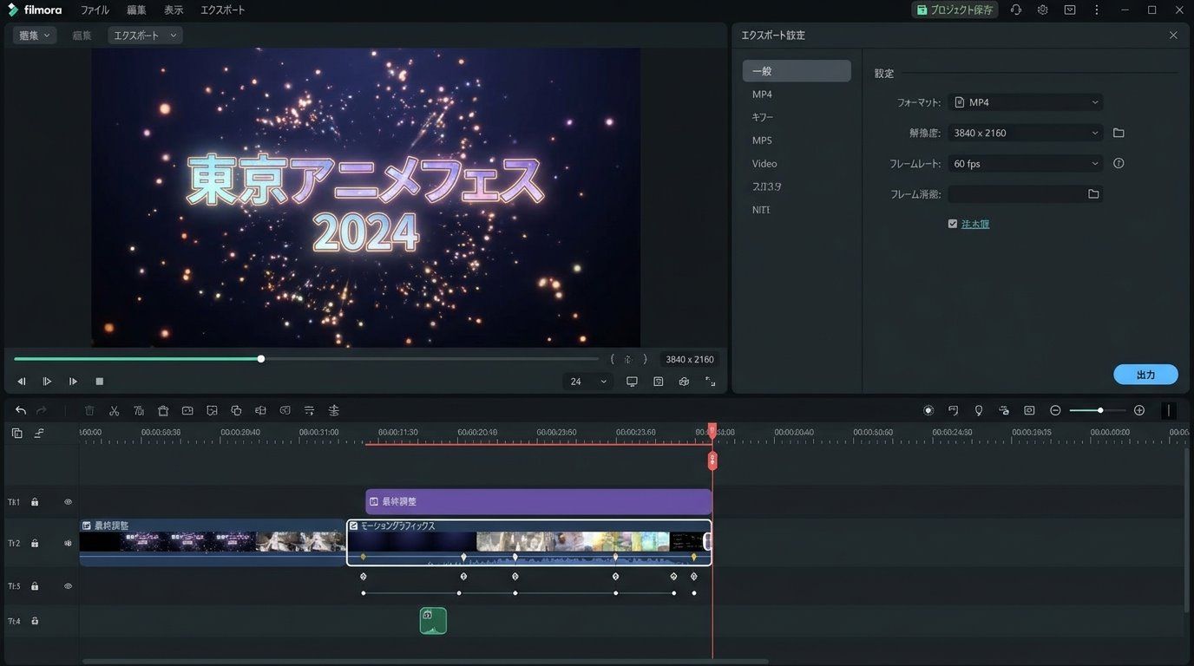Screen dimensions: 1194x666
Task: Zoom in timeline with plus icon
Action: pyautogui.click(x=1139, y=410)
